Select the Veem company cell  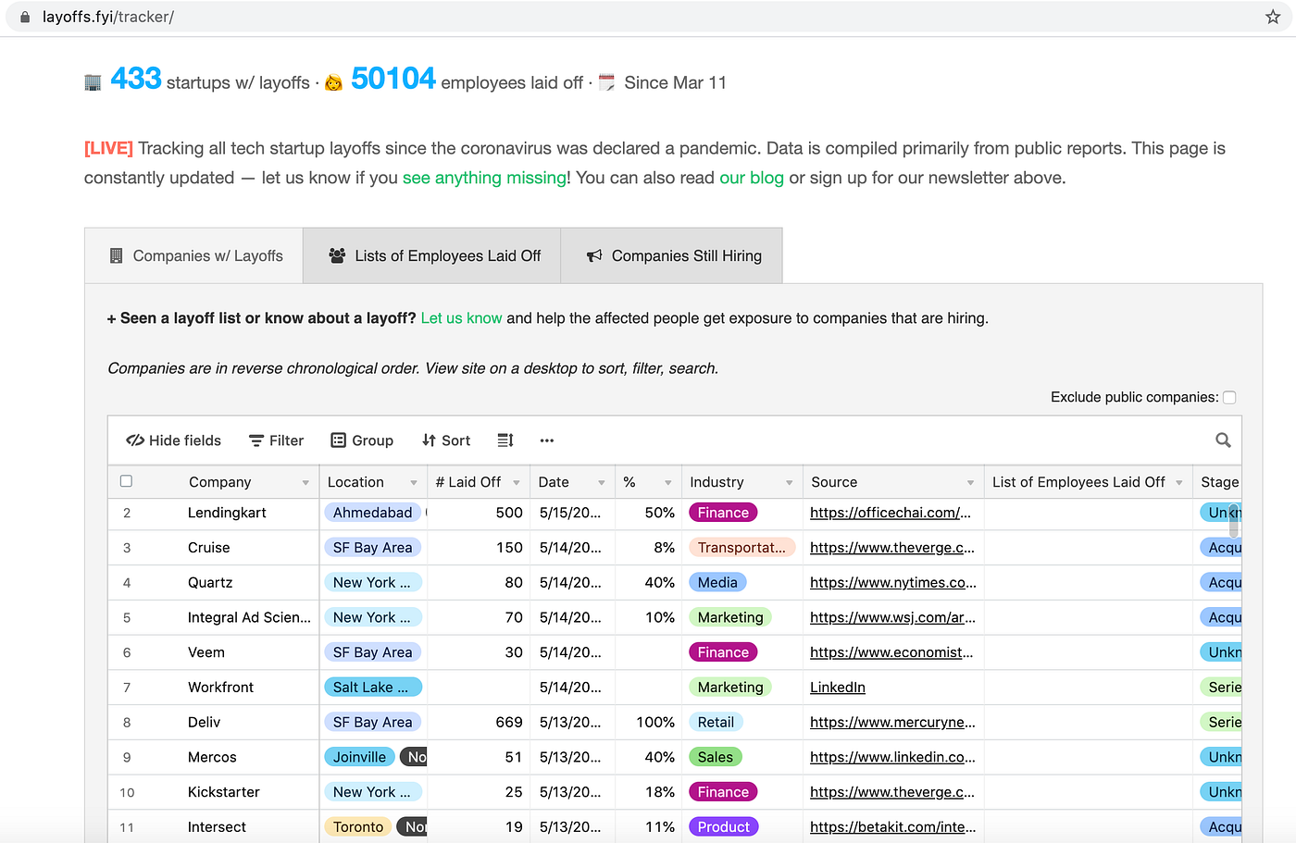(206, 652)
